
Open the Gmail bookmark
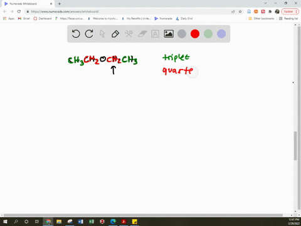pos(24,18)
